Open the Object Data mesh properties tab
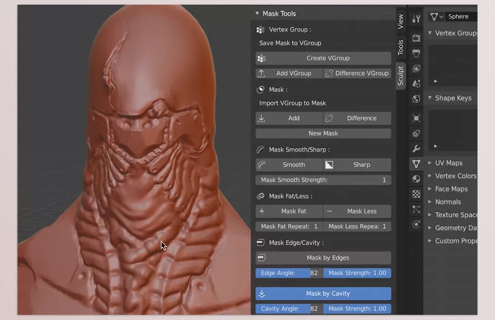Viewport: 495px width, 320px height. click(x=416, y=164)
